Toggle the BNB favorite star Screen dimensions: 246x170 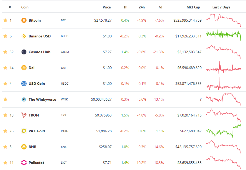[x=5, y=147]
